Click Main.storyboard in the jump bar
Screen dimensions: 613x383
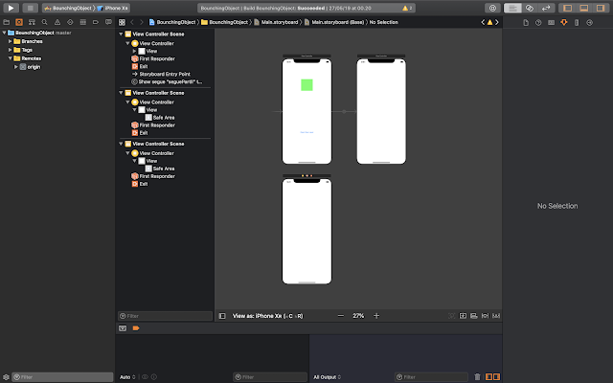pyautogui.click(x=276, y=22)
